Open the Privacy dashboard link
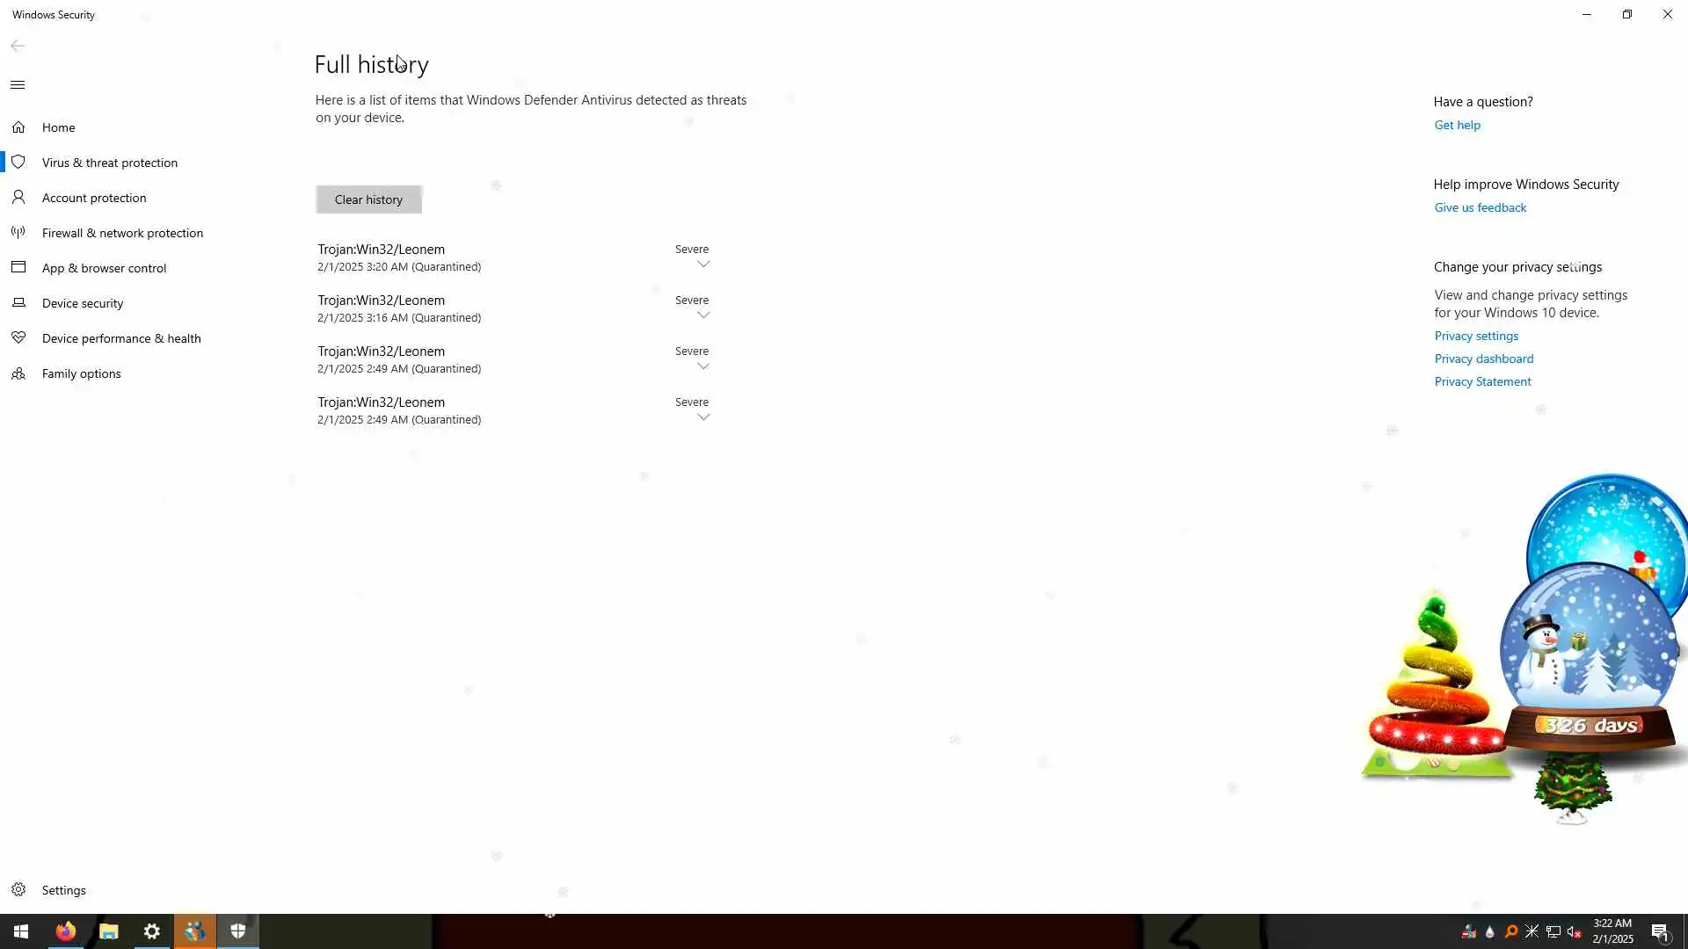 click(x=1483, y=359)
